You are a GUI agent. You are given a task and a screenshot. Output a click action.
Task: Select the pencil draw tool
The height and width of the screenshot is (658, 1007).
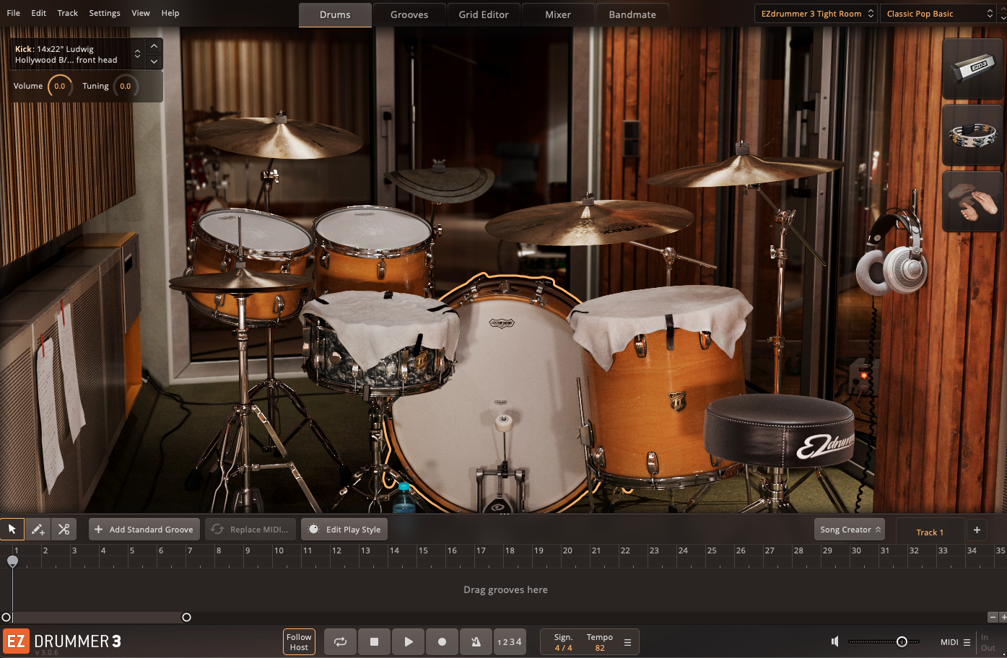point(38,530)
